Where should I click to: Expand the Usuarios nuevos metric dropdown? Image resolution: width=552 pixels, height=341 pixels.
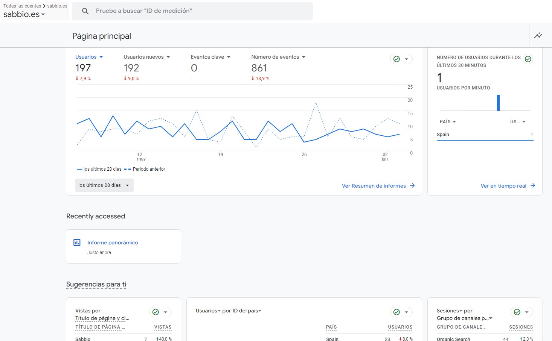(x=168, y=57)
